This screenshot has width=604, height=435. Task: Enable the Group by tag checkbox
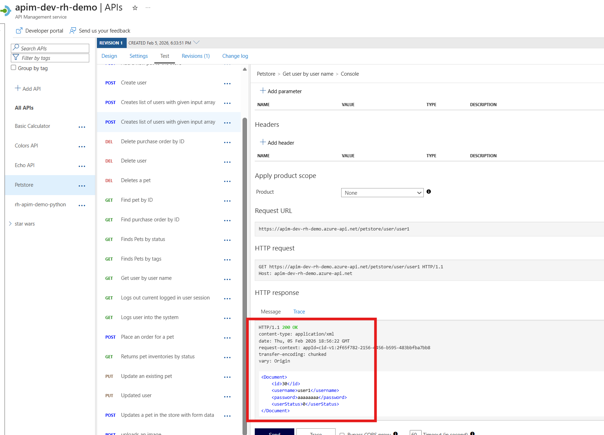tap(14, 68)
